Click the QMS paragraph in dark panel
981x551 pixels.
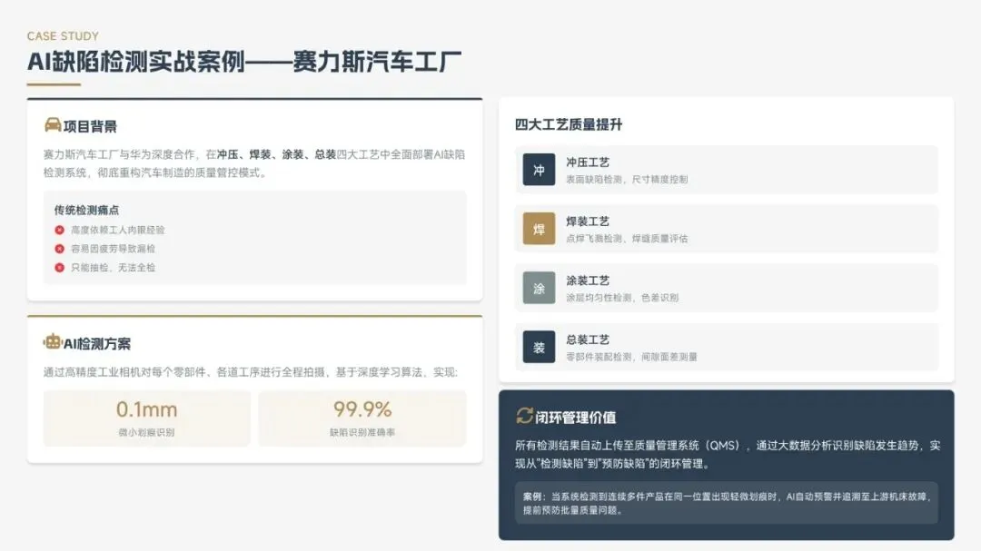pos(728,455)
